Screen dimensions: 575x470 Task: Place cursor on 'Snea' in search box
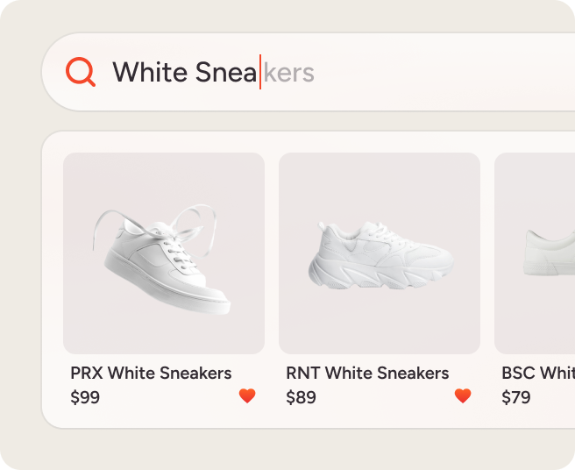[x=225, y=72]
